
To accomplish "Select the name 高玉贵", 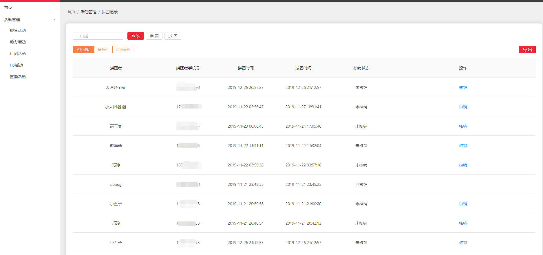I will (x=116, y=126).
